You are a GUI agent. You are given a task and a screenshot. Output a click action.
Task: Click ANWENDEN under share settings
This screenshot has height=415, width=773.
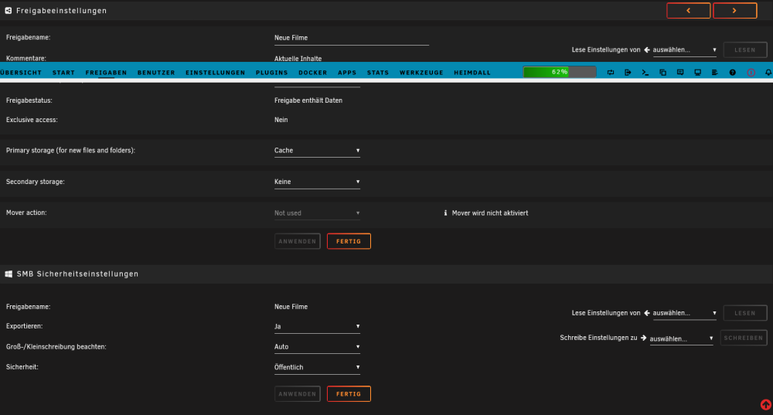tap(298, 242)
